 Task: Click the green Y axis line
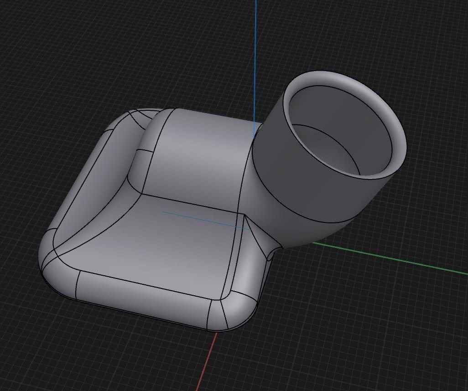[x=390, y=259]
